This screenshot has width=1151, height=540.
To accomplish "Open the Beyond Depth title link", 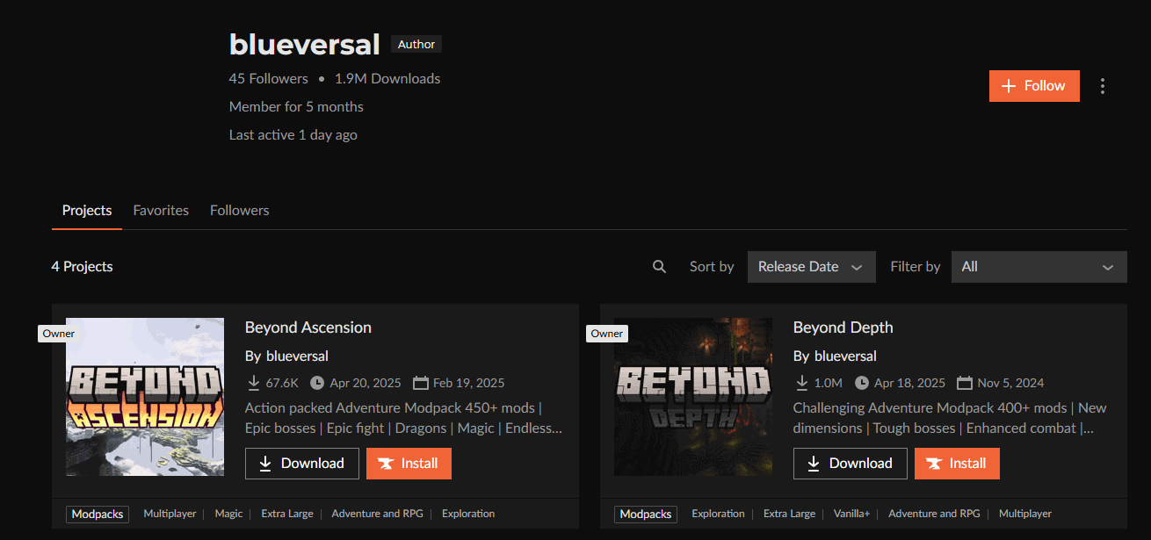I will [843, 328].
